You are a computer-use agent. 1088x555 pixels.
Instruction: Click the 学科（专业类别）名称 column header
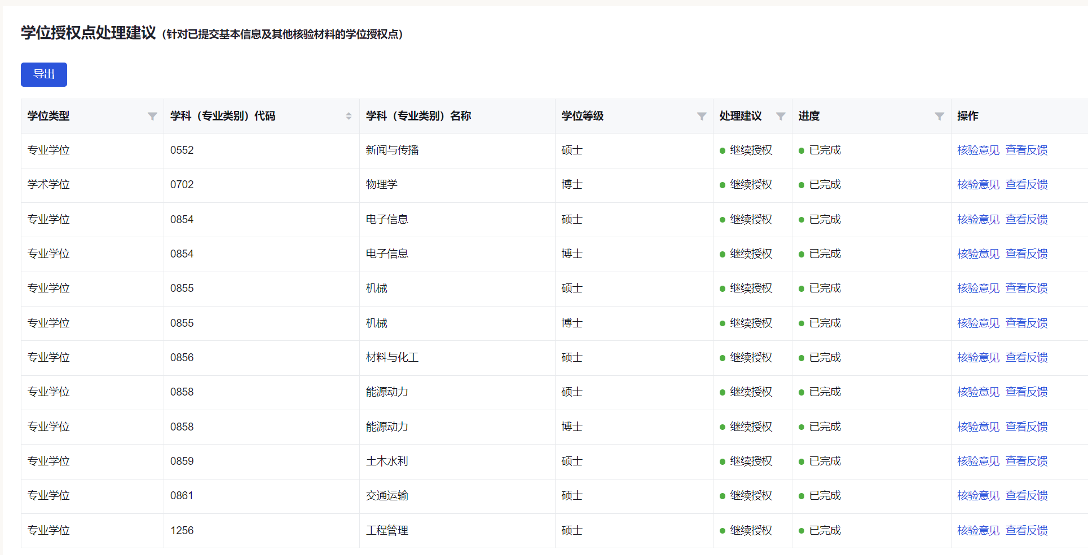(418, 116)
